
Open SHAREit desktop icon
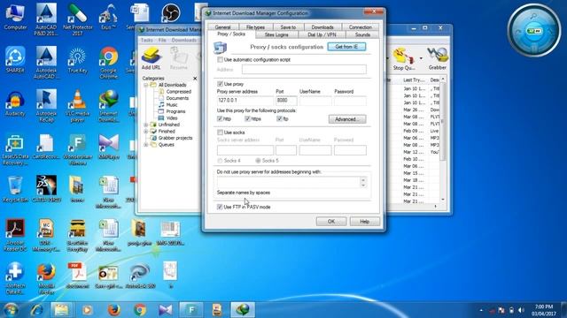point(15,60)
